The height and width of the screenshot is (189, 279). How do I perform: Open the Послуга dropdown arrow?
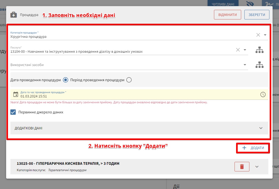tap(245, 50)
